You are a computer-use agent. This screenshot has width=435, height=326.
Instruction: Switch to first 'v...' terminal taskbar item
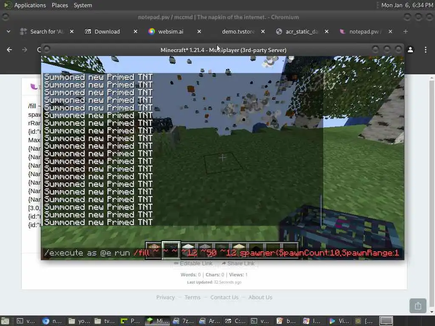coord(26,321)
